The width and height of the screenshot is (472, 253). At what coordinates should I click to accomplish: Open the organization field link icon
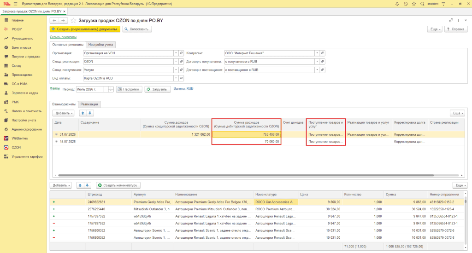click(181, 53)
